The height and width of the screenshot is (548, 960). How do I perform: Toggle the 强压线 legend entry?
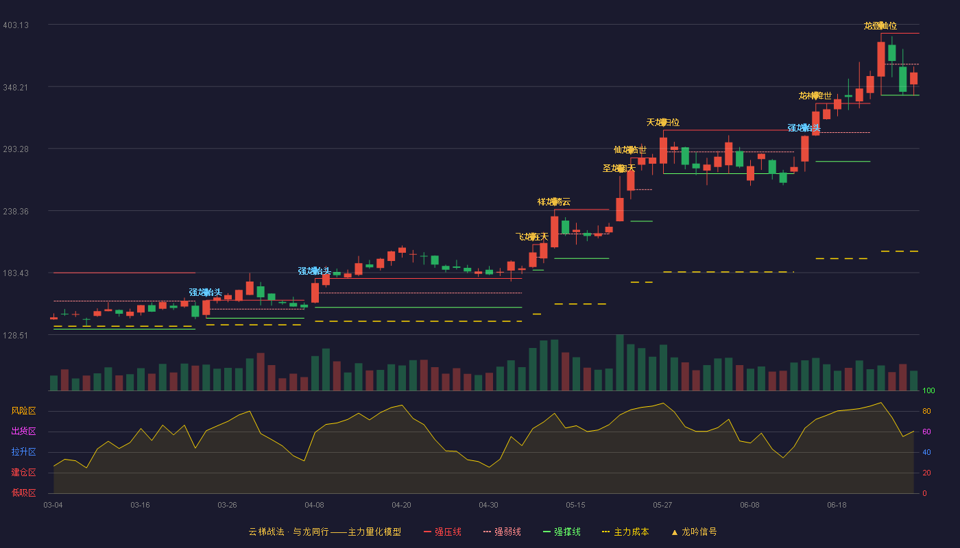tap(442, 532)
